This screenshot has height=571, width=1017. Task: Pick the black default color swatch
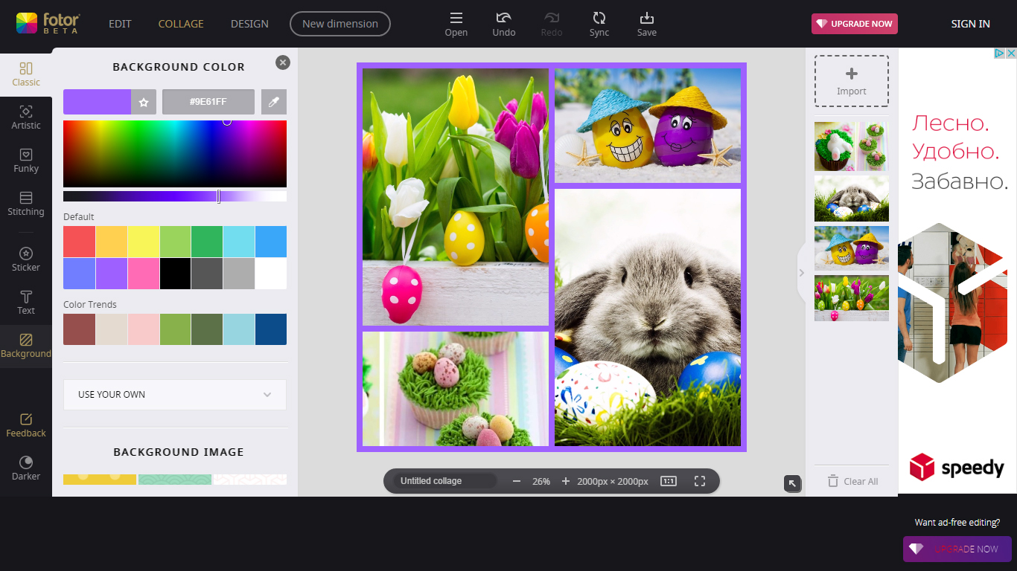click(x=175, y=274)
